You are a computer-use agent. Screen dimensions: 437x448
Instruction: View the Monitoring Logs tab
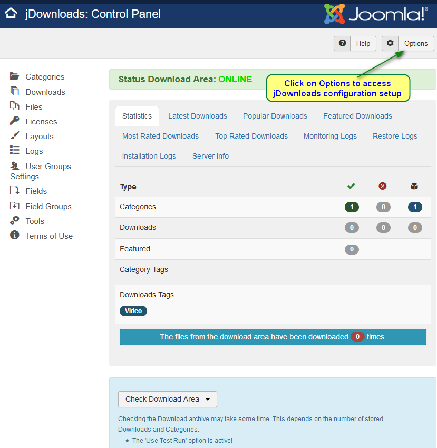pos(330,136)
